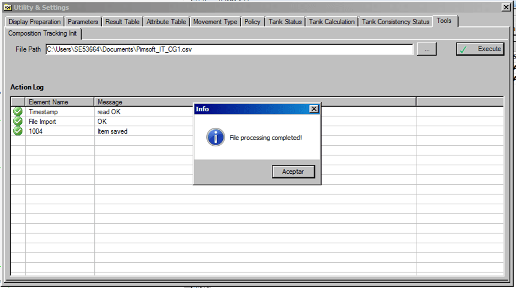Viewport: 516px width, 288px height.
Task: Click the green check icon beside 1004
Action: point(18,131)
